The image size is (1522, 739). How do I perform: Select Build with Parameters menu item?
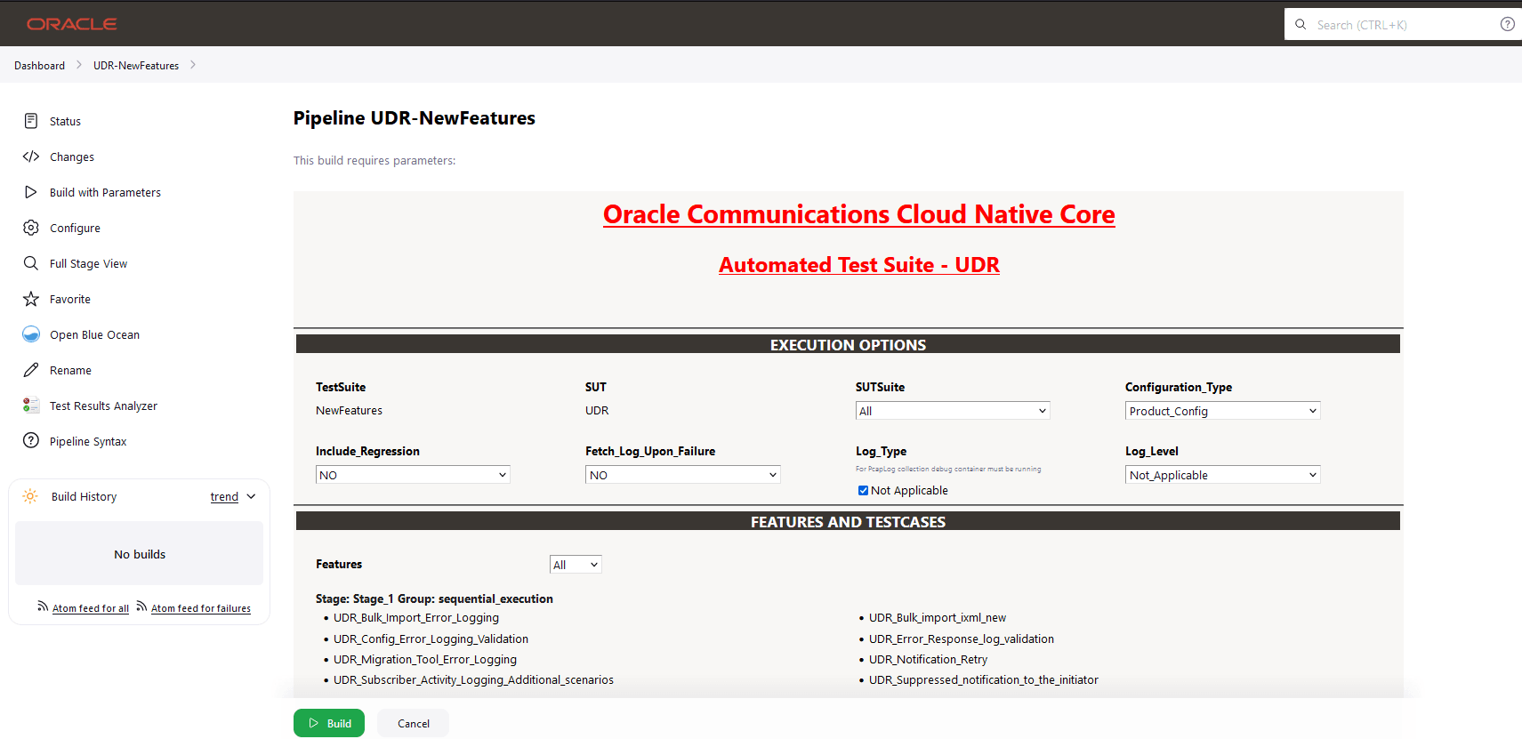105,192
